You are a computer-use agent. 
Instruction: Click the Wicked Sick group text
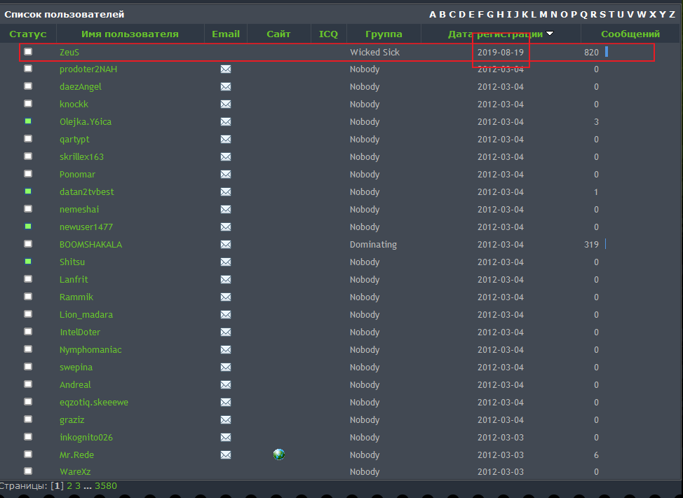tap(374, 53)
